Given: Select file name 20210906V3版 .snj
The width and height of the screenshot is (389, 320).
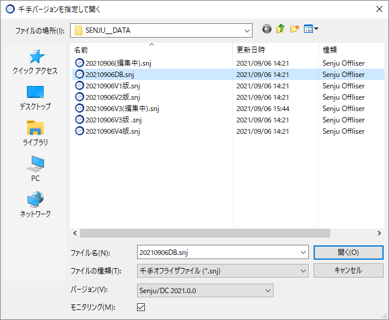Looking at the screenshot, I should [x=114, y=120].
